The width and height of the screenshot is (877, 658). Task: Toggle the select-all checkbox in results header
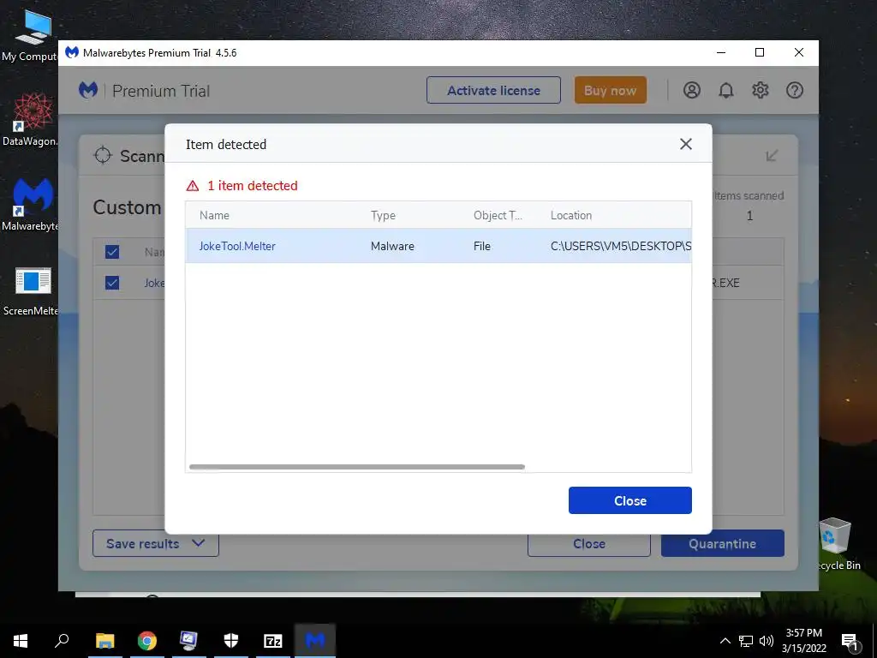pos(112,252)
